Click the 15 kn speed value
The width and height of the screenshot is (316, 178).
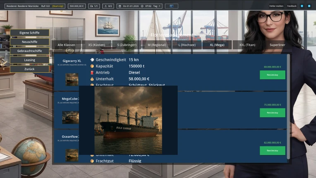click(134, 60)
